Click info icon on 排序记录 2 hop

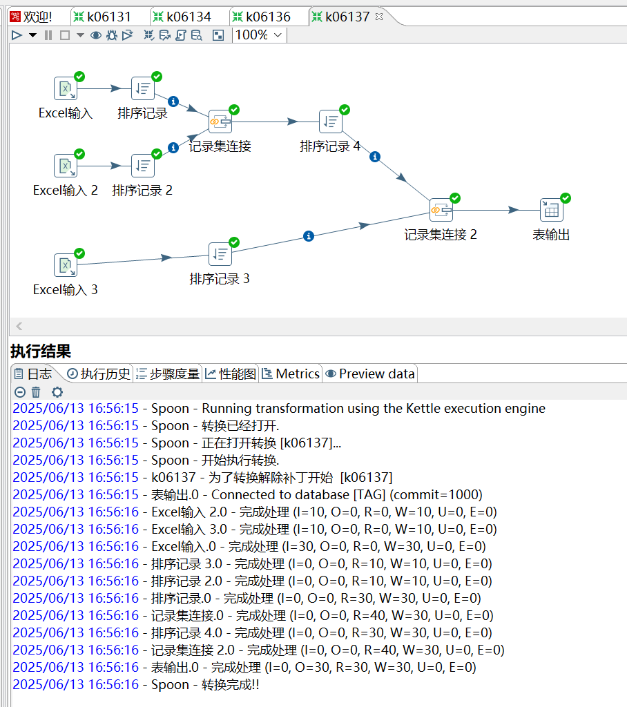tap(173, 148)
